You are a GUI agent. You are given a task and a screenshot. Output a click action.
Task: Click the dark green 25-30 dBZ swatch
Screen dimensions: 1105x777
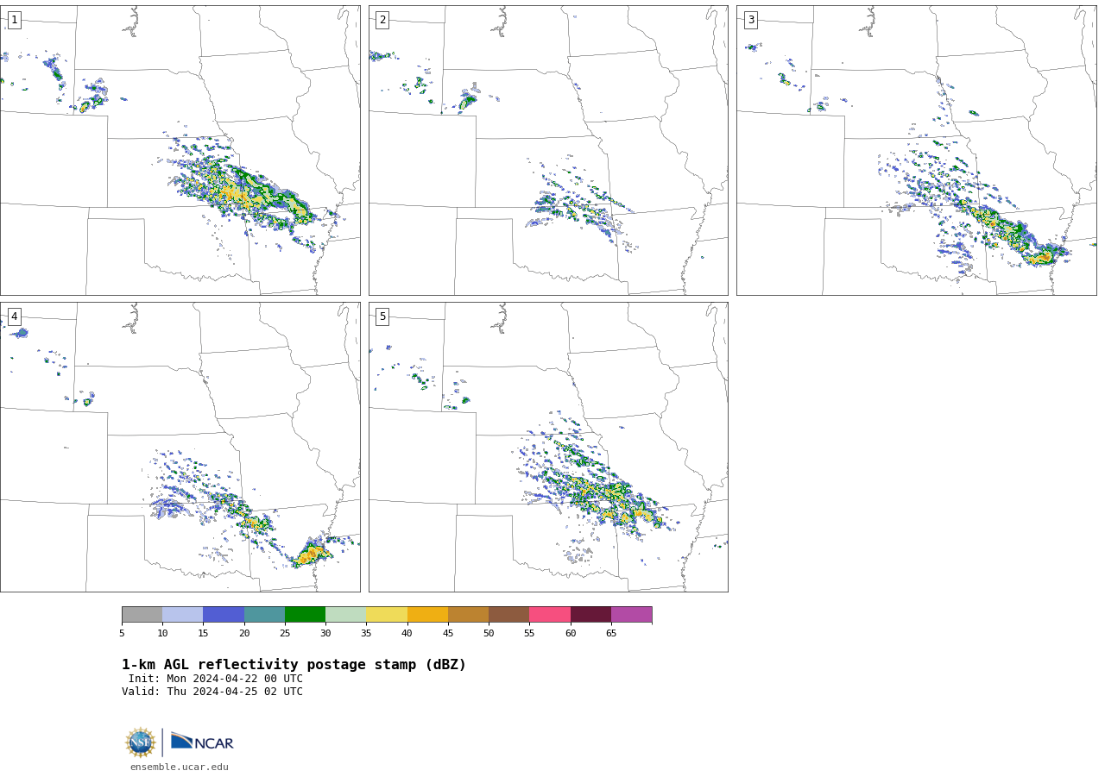(305, 614)
